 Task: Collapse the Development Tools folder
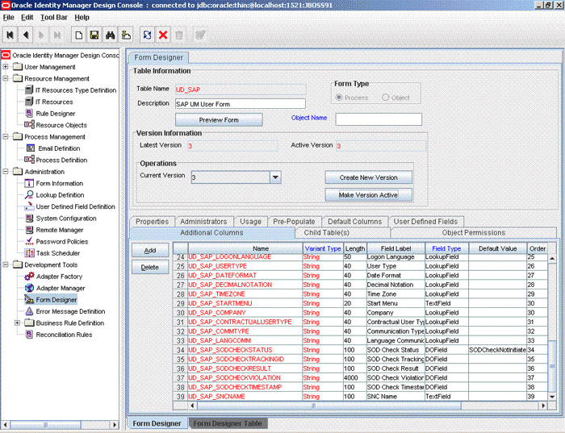[x=6, y=265]
